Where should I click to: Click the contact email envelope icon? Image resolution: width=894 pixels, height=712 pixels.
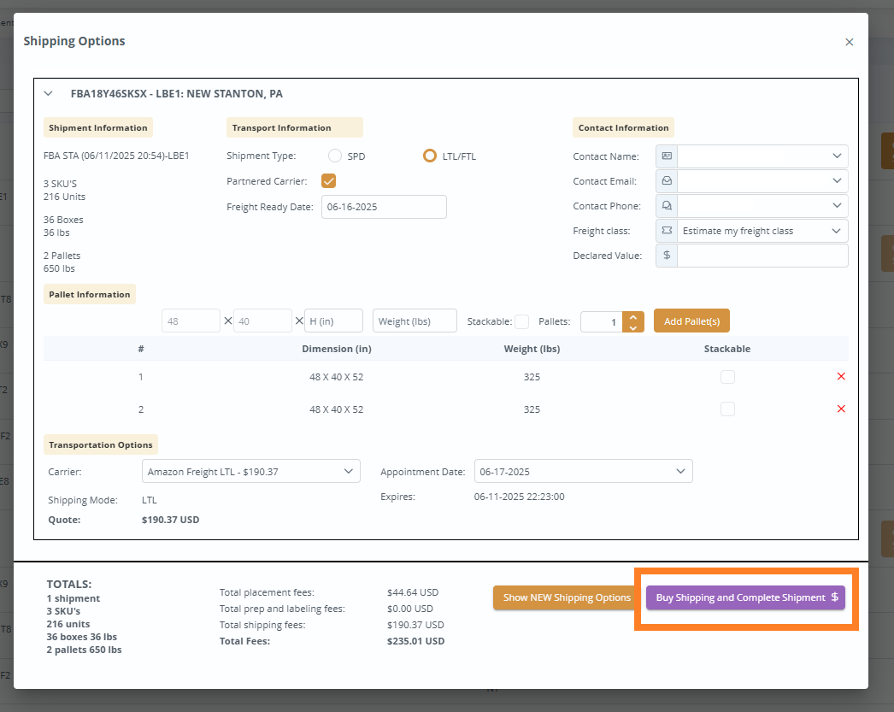pos(667,181)
